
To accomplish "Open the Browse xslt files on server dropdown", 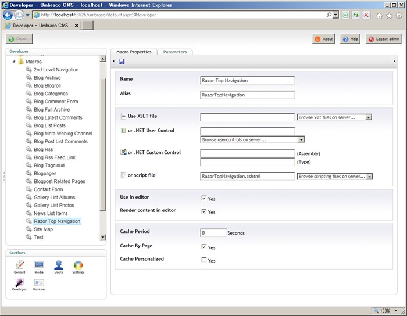I will point(334,117).
